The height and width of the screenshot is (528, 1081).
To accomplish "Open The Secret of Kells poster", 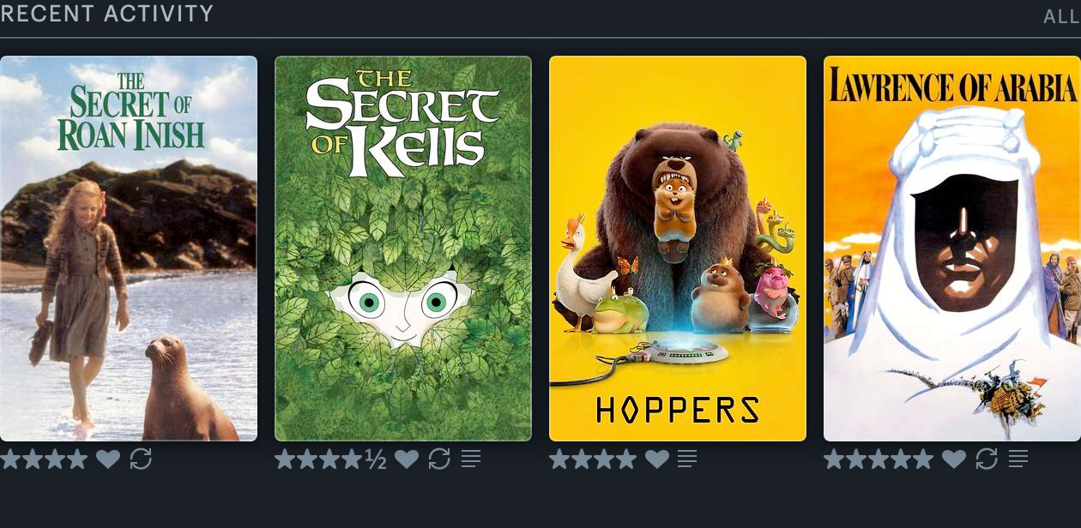I will (403, 249).
